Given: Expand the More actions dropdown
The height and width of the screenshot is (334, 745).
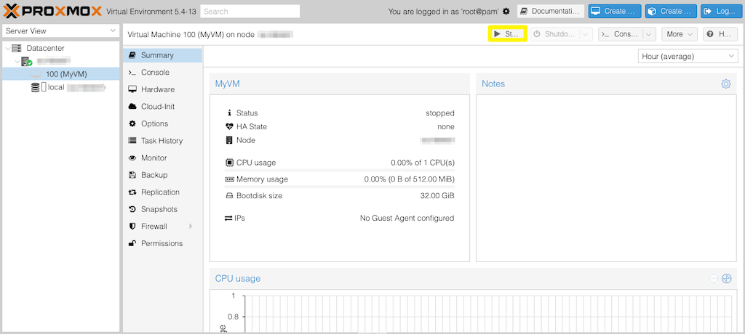Looking at the screenshot, I should click(x=680, y=34).
